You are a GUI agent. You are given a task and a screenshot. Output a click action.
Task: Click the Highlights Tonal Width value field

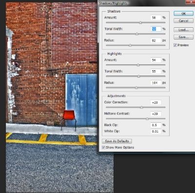coord(156,71)
